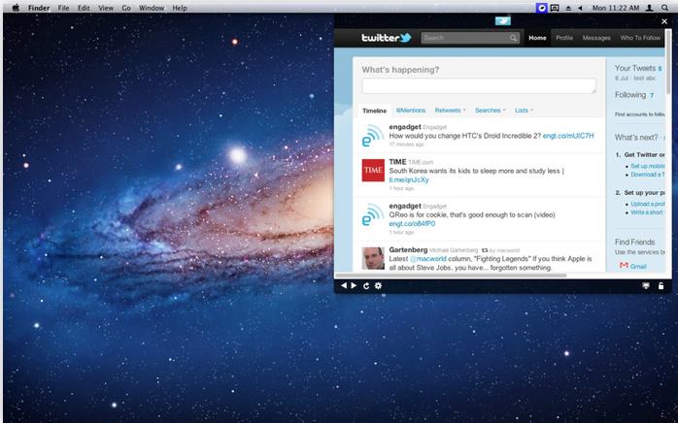
Task: Click the Write a short bio link
Action: coord(647,212)
